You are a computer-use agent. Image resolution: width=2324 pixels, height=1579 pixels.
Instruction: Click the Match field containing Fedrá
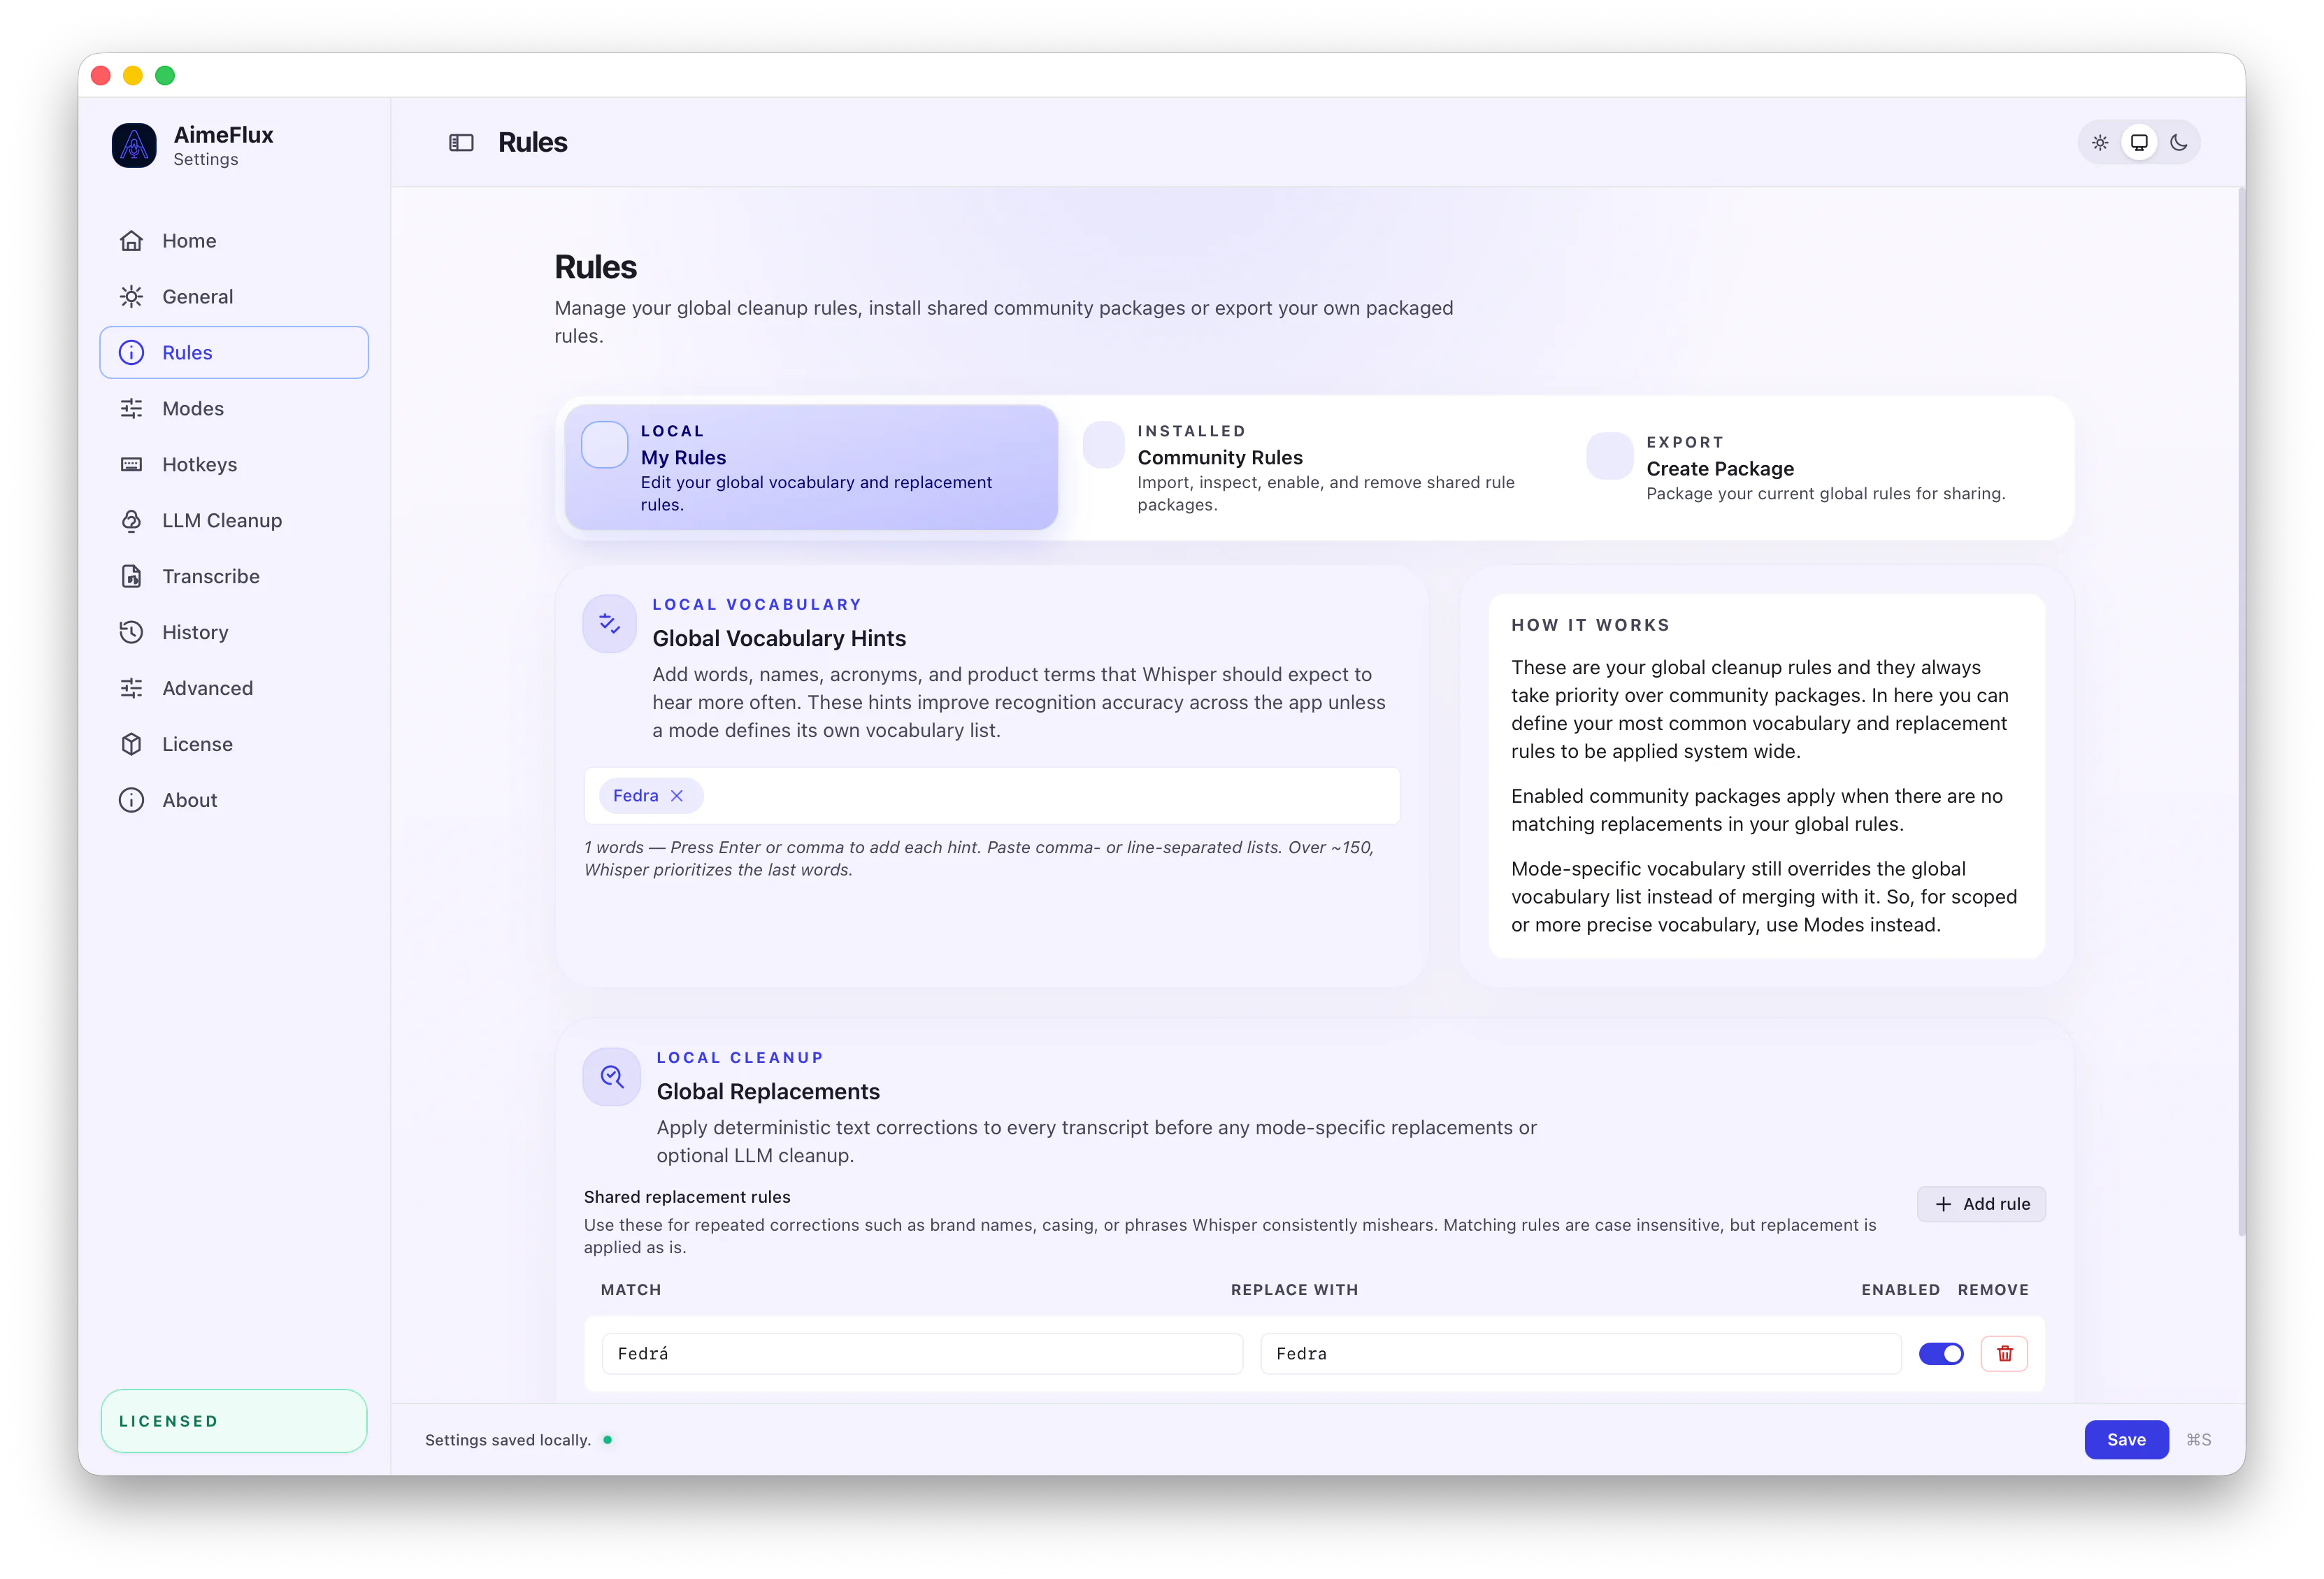(922, 1354)
